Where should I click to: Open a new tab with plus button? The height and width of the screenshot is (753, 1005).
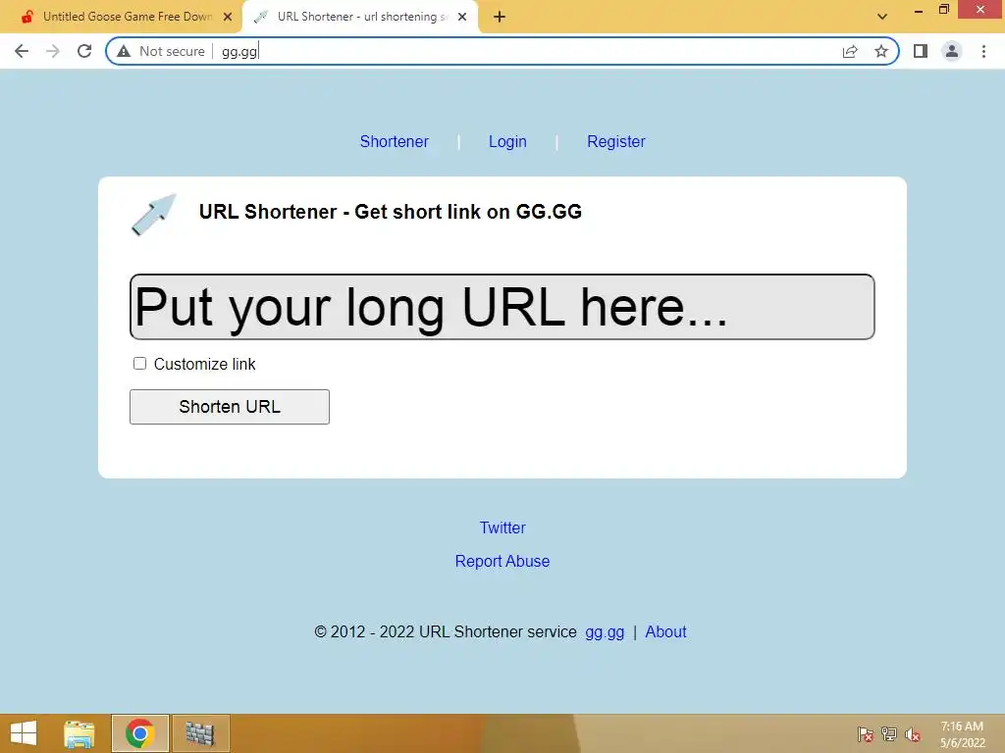pos(500,17)
